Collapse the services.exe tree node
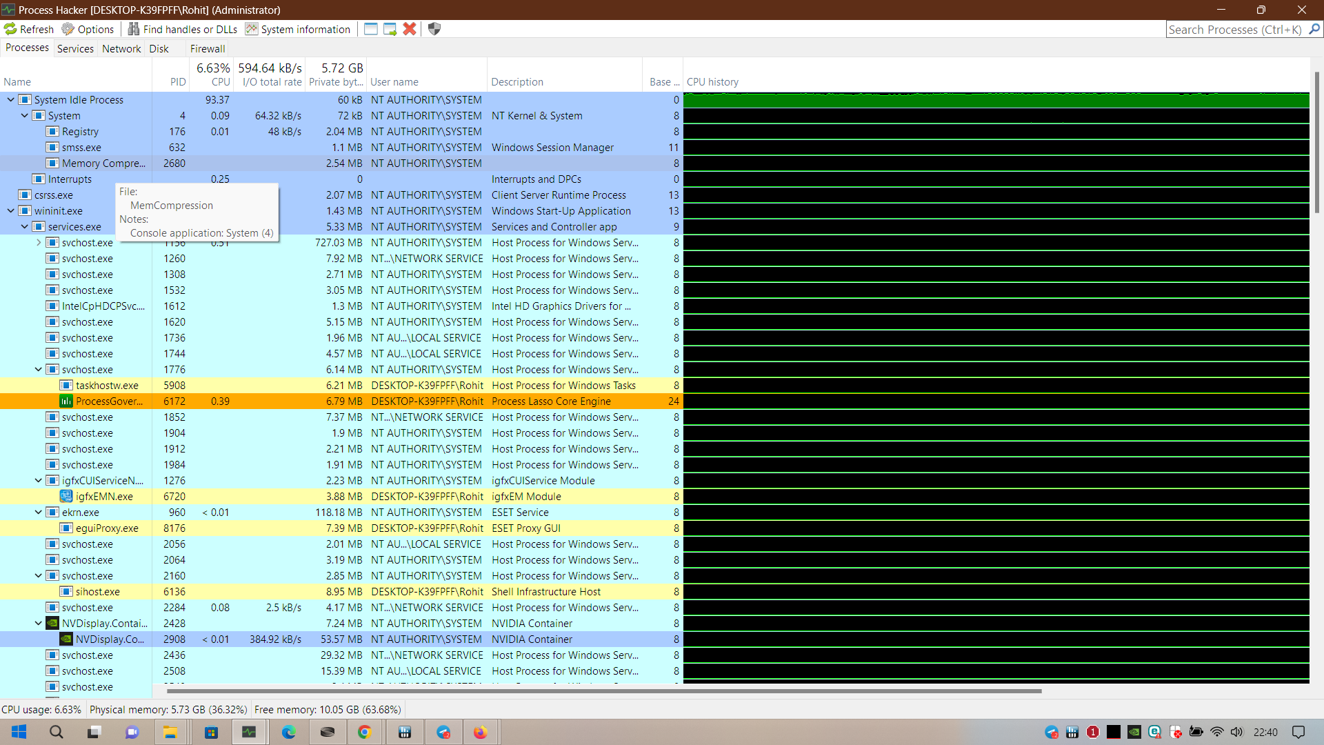Viewport: 1324px width, 745px height. tap(24, 227)
